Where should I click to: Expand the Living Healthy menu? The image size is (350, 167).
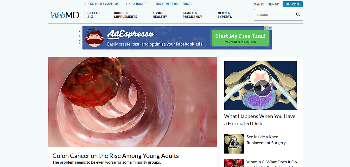tap(160, 15)
